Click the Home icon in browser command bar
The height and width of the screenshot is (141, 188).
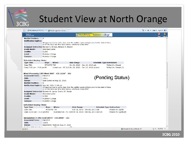click(143, 30)
